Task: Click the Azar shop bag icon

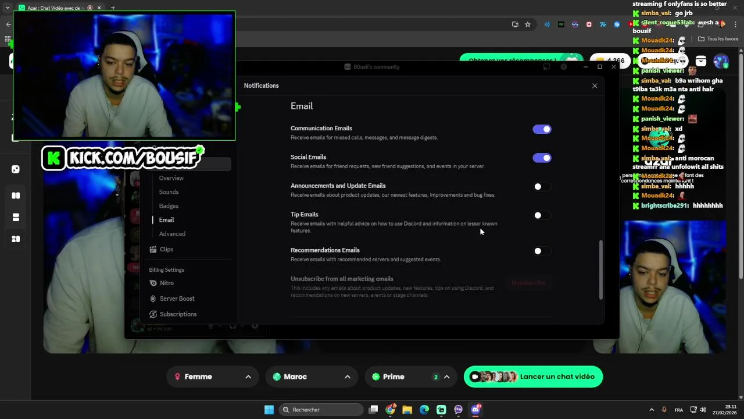Action: pyautogui.click(x=701, y=61)
